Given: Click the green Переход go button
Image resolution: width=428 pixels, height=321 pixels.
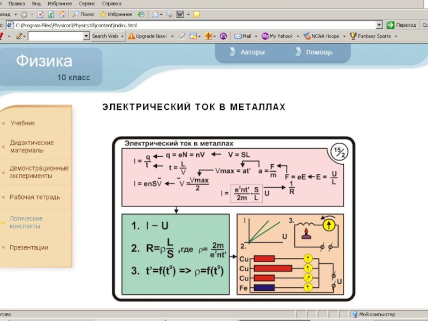Looking at the screenshot, I should [x=401, y=25].
